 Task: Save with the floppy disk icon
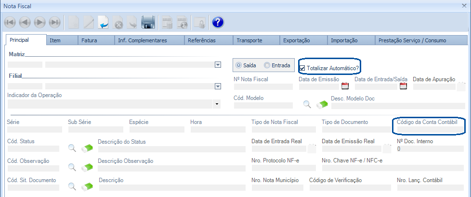click(x=148, y=22)
